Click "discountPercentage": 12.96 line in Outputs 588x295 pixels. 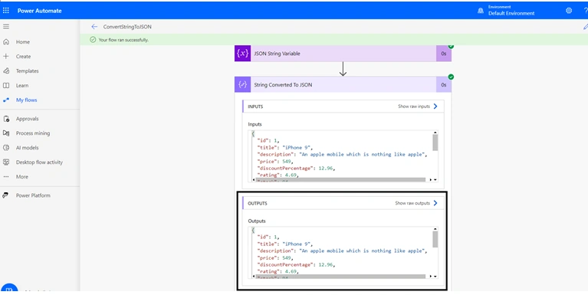296,264
